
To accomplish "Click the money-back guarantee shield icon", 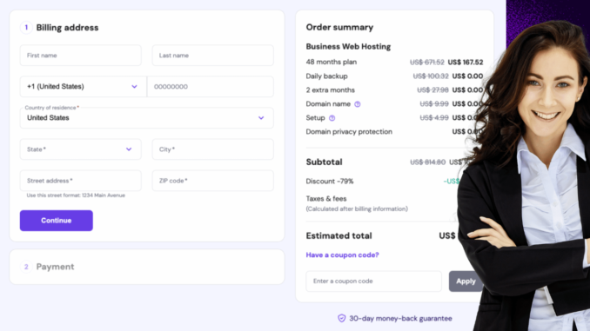I will click(342, 318).
